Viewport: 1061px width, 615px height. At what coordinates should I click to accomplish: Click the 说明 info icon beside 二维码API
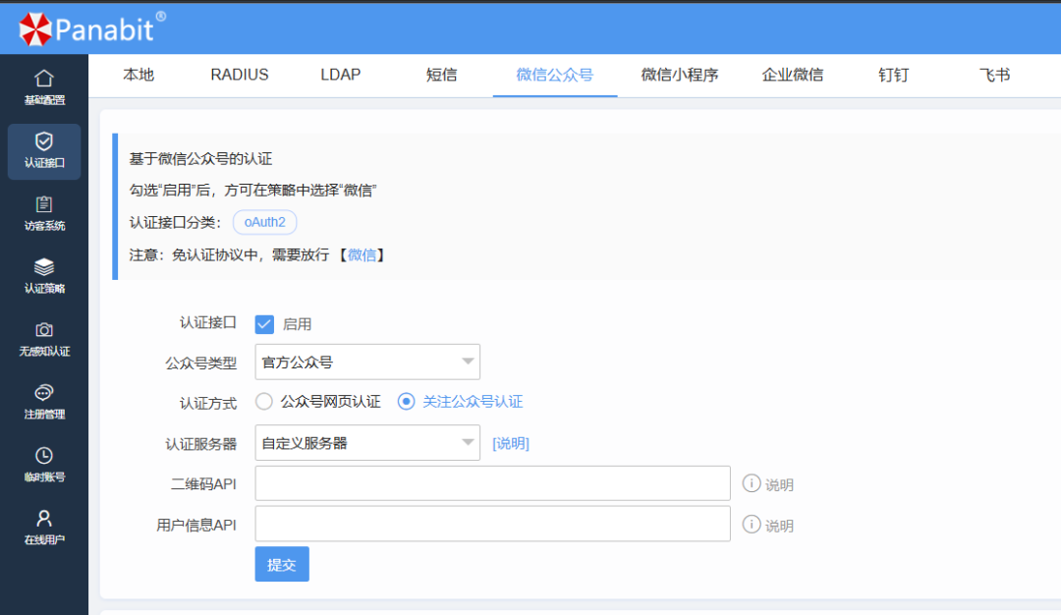[753, 482]
